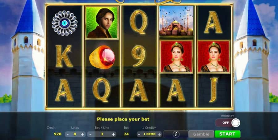Click the mosque landscape symbol

pyautogui.click(x=176, y=22)
